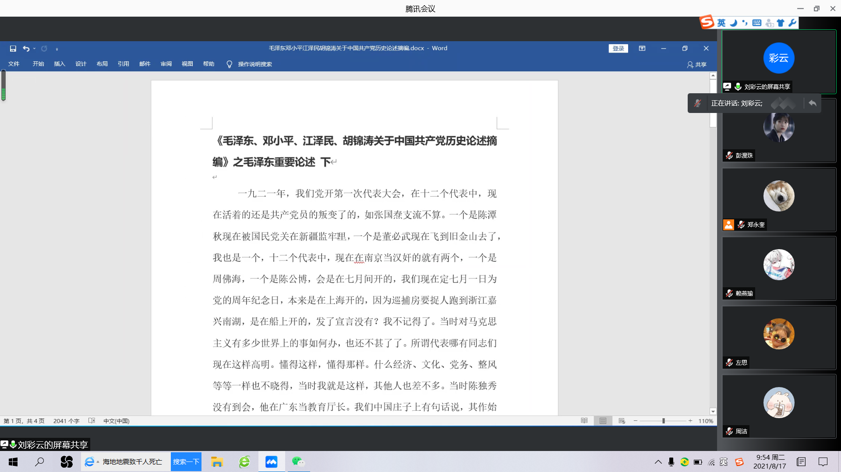Click the 共享 share icon
The image size is (841, 472).
click(x=696, y=64)
